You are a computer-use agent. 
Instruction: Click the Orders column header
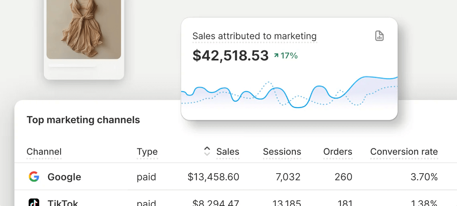tap(338, 152)
